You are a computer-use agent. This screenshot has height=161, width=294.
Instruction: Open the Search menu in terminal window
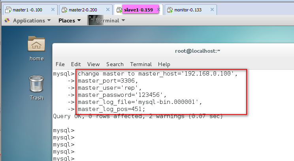[x=115, y=64]
